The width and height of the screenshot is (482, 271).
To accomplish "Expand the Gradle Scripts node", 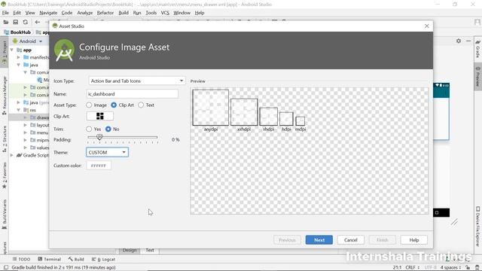I will pos(12,155).
